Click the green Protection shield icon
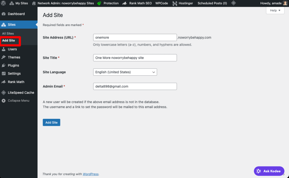Screen dimensions: 289x178 point(99,3)
